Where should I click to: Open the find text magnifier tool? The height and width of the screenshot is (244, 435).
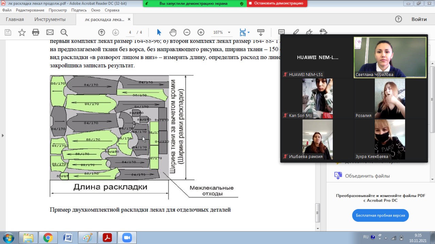64,33
